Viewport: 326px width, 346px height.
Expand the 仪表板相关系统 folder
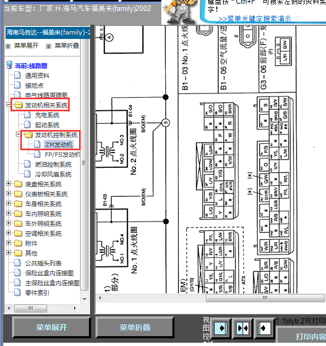tap(8, 194)
